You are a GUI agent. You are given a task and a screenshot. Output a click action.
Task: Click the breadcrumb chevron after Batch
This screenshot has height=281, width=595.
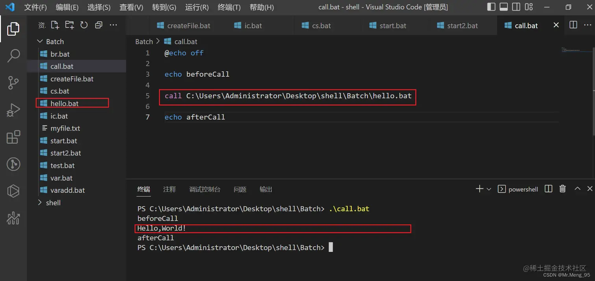pyautogui.click(x=158, y=41)
